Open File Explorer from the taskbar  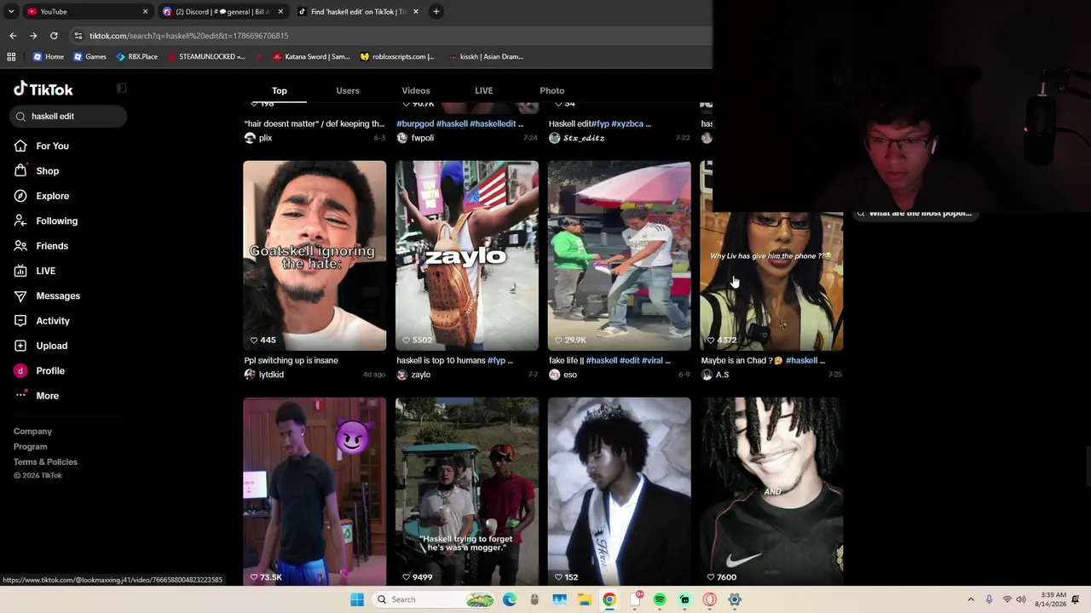[x=584, y=599]
